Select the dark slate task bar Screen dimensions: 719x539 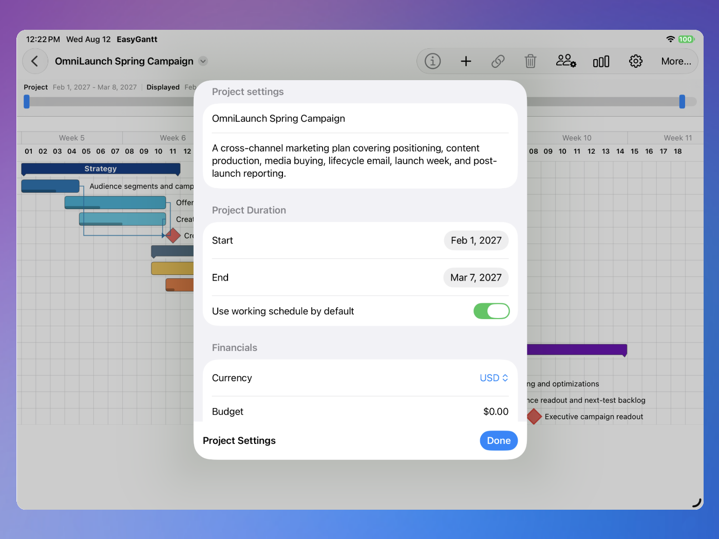point(172,251)
